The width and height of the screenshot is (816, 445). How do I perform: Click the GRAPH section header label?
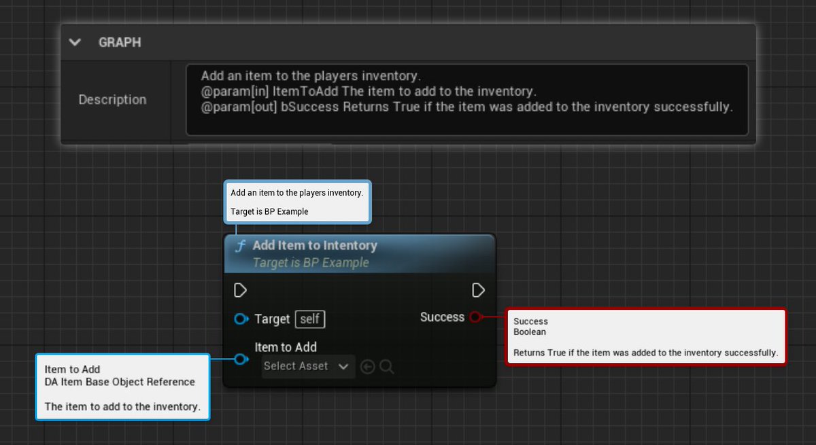(120, 42)
